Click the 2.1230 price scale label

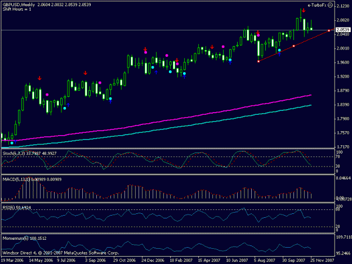pos(343,6)
